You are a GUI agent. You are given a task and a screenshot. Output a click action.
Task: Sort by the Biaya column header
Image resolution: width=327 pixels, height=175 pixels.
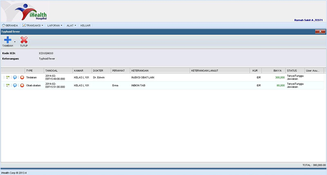point(278,71)
